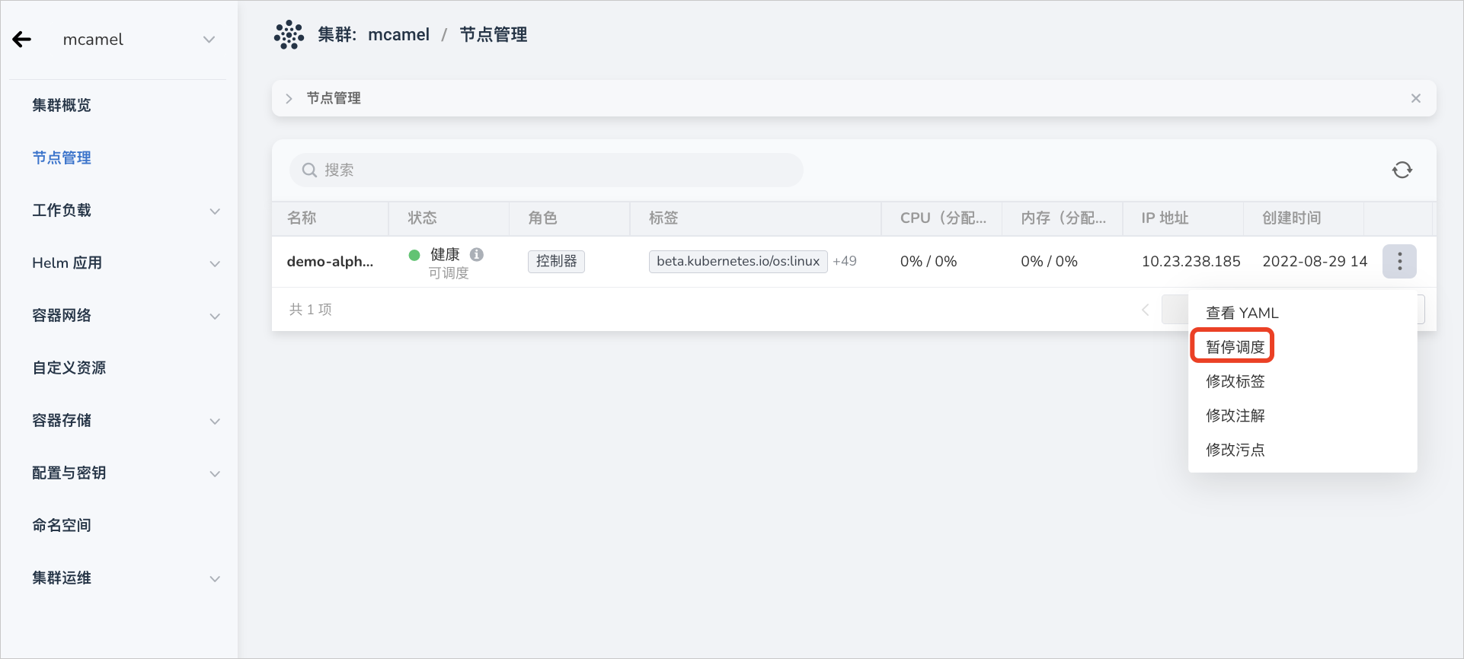Close the 节点管理 banner with the X
The width and height of the screenshot is (1464, 659).
point(1415,98)
